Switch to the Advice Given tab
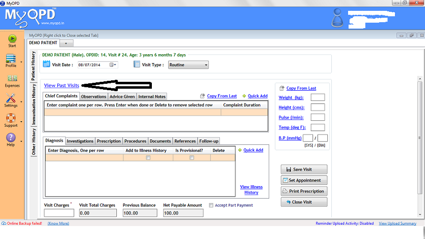The height and width of the screenshot is (239, 425). (122, 97)
